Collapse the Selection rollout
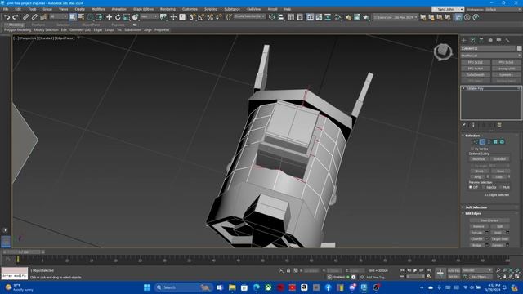 (472, 136)
